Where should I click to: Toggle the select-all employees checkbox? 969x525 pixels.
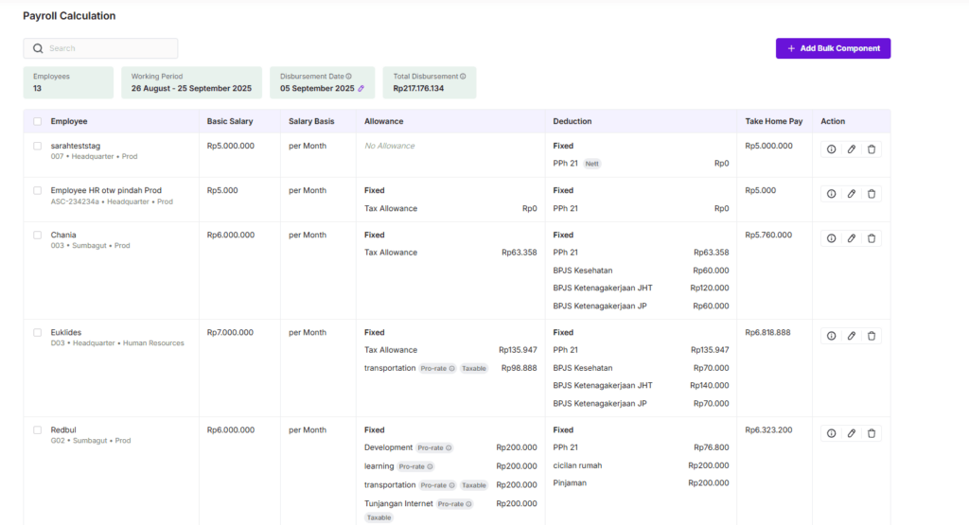[37, 121]
